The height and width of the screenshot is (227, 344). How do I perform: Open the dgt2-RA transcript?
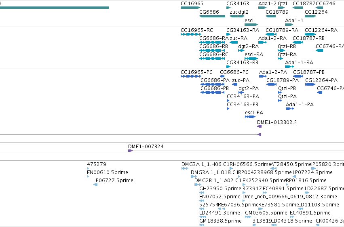pos(248,46)
